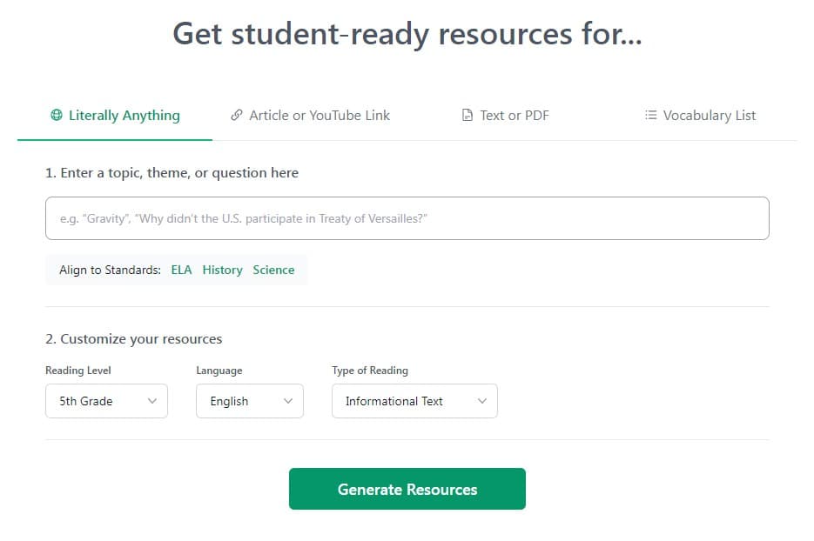This screenshot has height=541, width=814.
Task: Switch to the Article or YouTube Link tab
Action: (x=310, y=114)
